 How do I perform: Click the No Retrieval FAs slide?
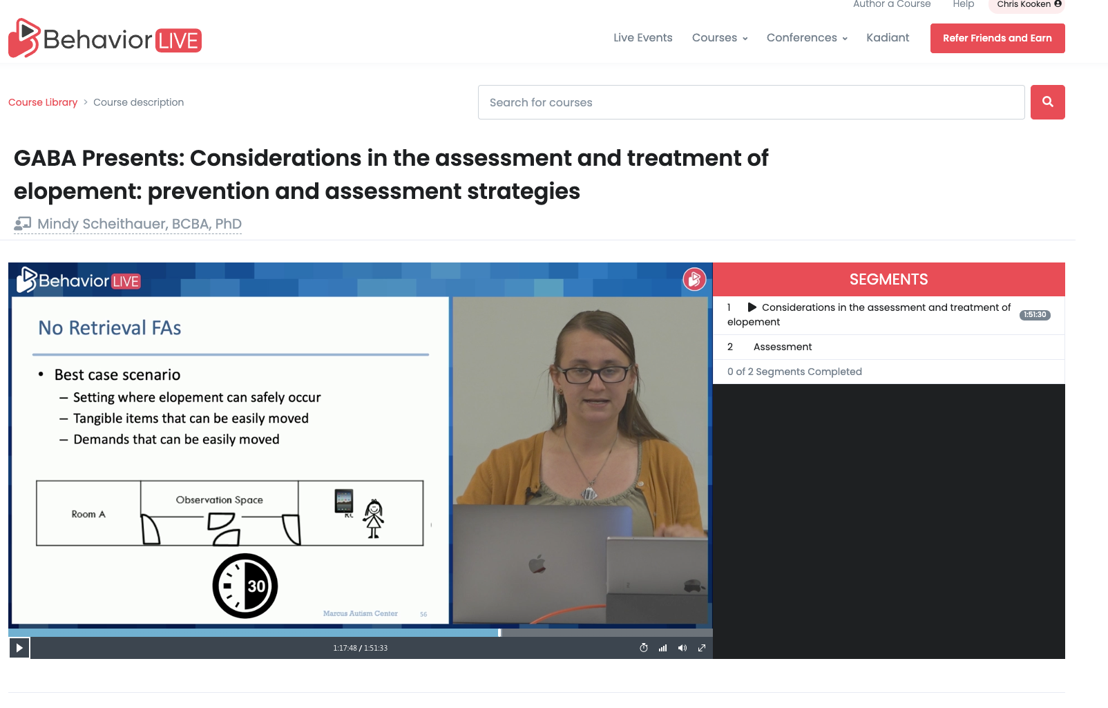(231, 460)
